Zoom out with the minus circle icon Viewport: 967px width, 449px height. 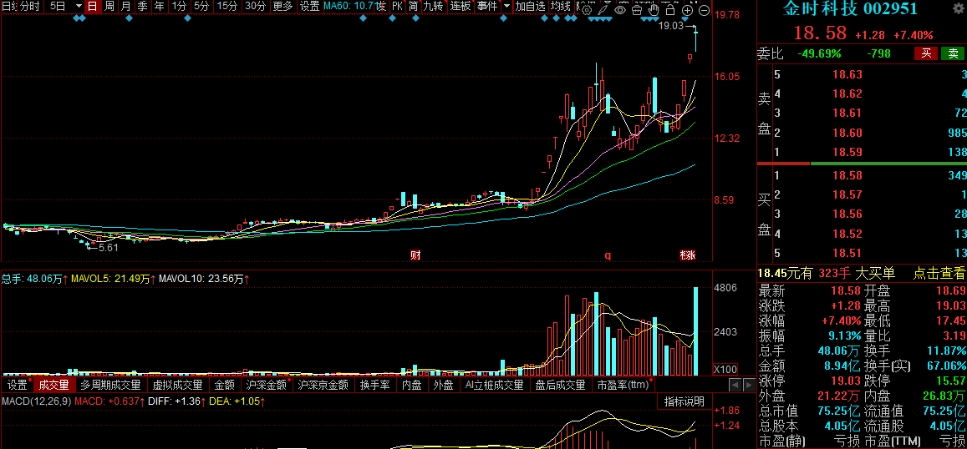coord(704,10)
